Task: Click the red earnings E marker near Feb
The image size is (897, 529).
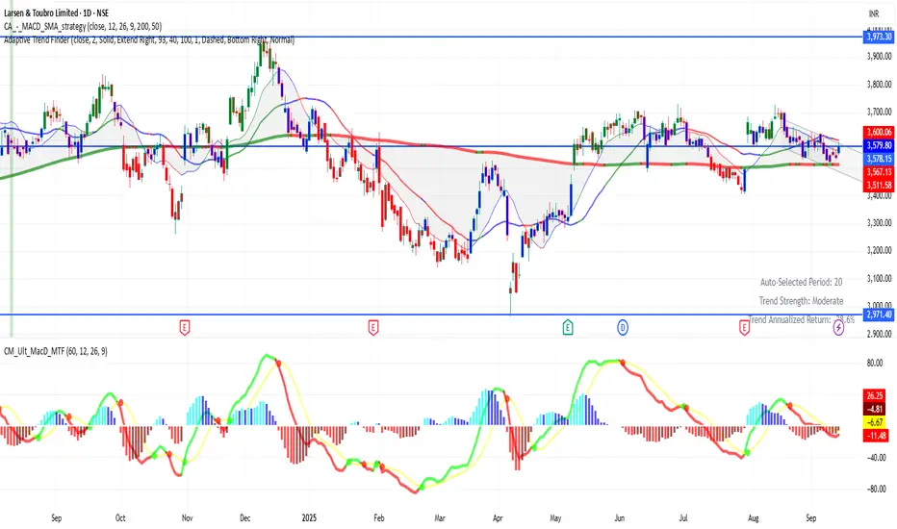Action: click(373, 328)
